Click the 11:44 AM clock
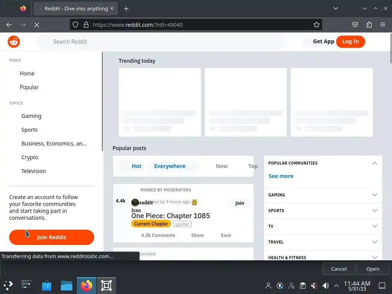392x294 pixels. (x=357, y=284)
